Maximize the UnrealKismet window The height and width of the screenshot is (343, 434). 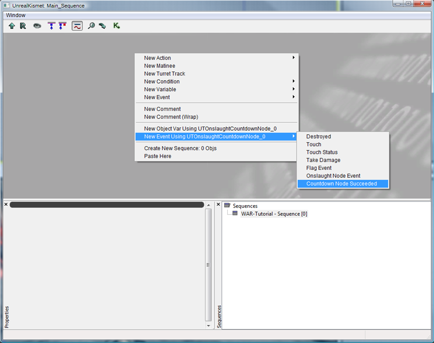pyautogui.click(x=408, y=4)
